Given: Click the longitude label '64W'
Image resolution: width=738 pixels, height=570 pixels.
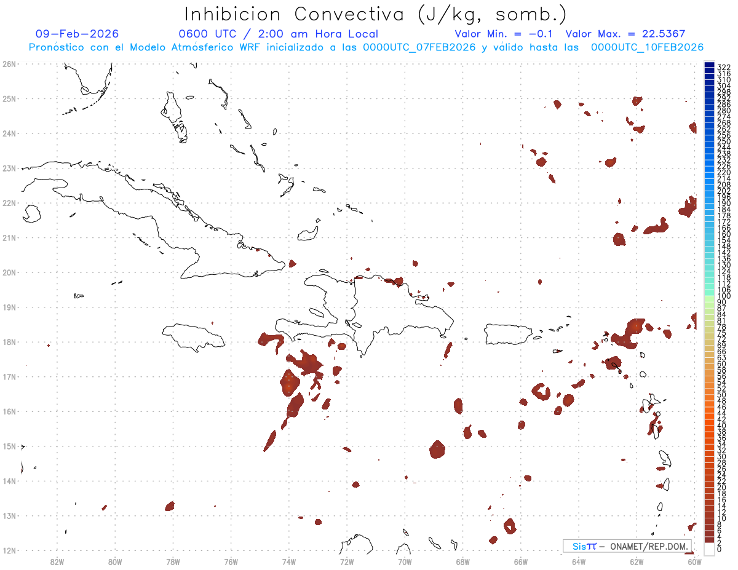Looking at the screenshot, I should point(579,561).
